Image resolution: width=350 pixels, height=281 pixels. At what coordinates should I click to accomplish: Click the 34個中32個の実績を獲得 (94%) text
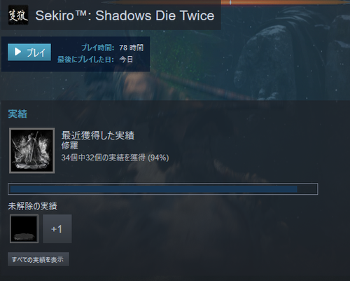click(x=115, y=158)
